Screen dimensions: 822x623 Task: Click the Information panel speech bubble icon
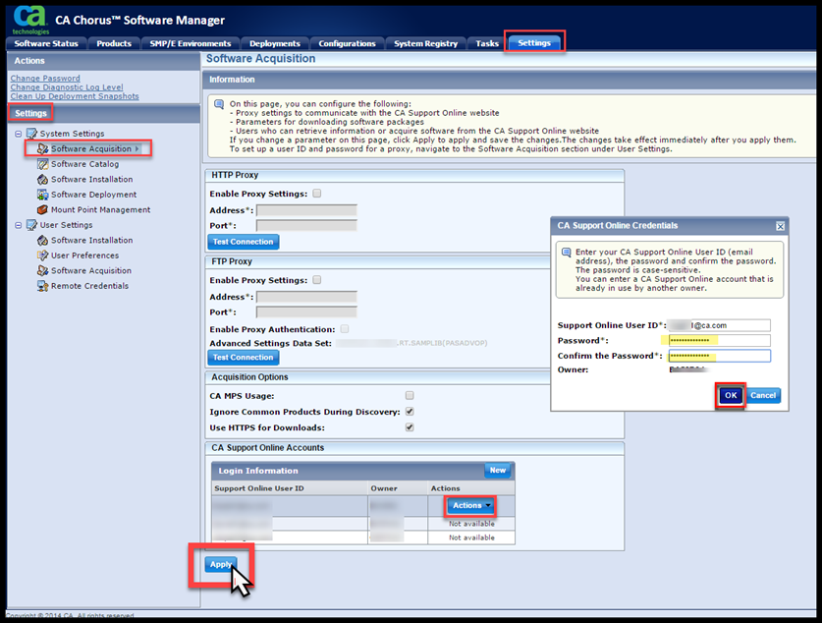(x=219, y=104)
